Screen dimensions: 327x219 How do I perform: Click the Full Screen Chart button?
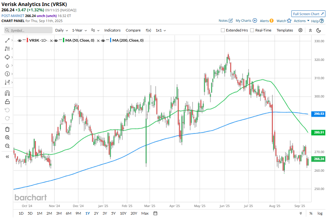coord(308,14)
